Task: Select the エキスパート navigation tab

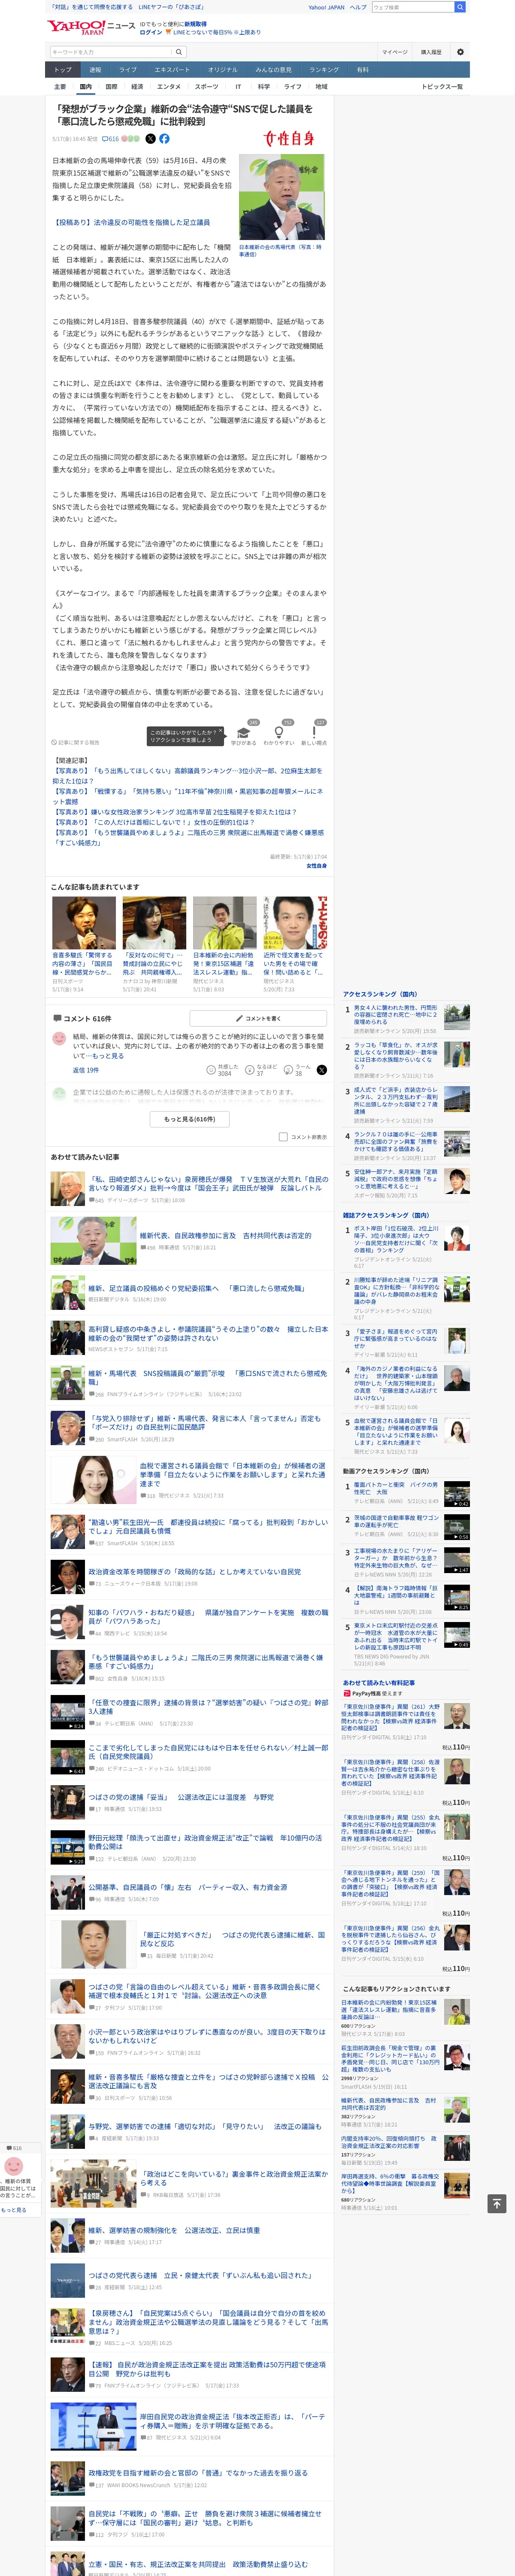Action: (172, 70)
